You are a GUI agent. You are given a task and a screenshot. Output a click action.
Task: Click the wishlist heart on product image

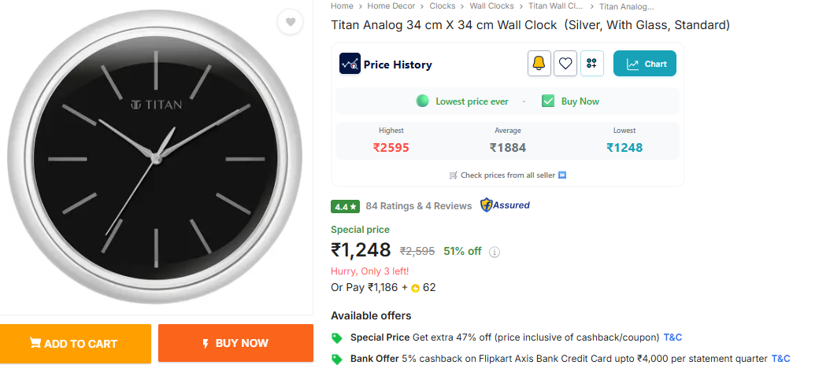290,22
